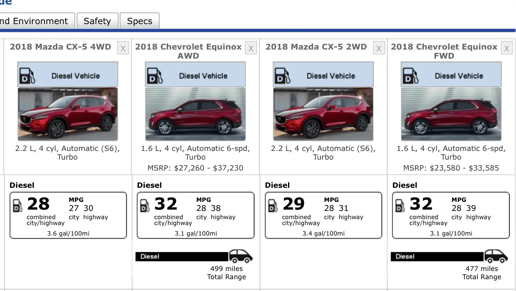The height and width of the screenshot is (291, 516).
Task: Click the Equinox AWD diesel range bar
Action: coord(182,256)
